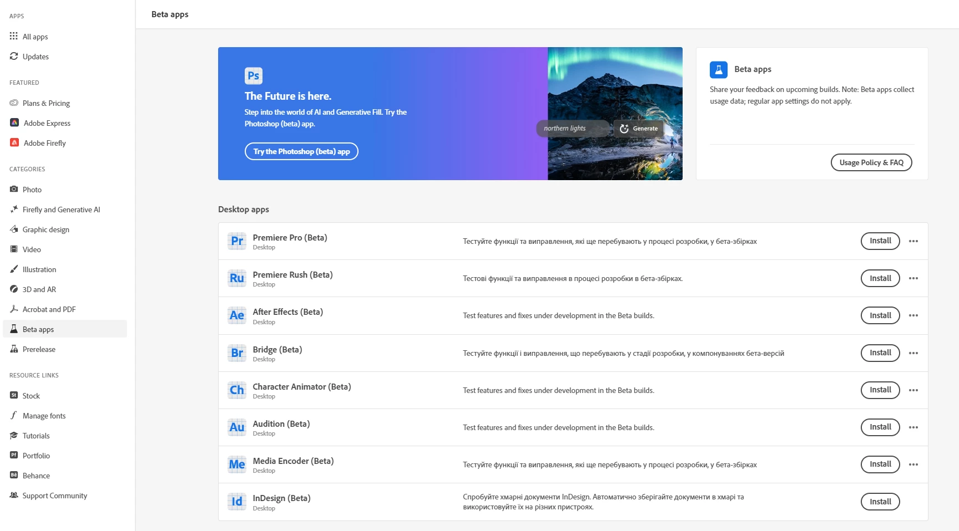Select the Graphic design category

point(65,229)
